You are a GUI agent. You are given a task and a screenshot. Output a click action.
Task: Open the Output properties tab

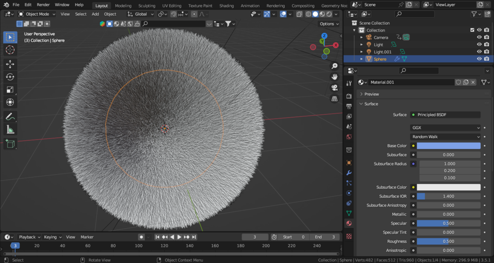click(x=349, y=106)
